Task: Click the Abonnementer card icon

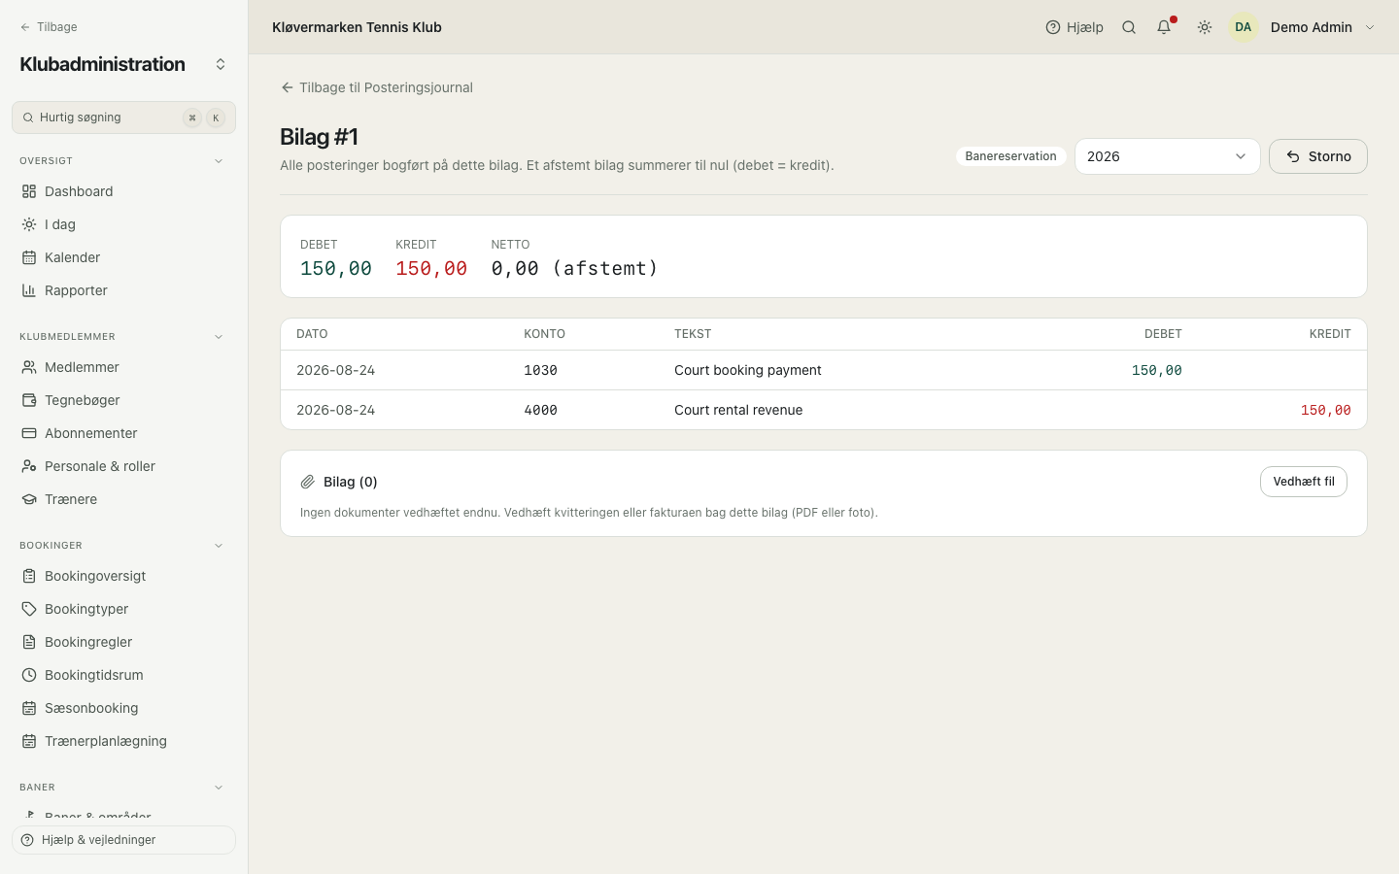Action: point(29,433)
